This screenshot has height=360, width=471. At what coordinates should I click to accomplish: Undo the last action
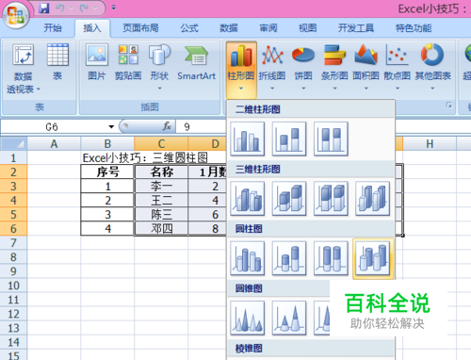coord(60,8)
